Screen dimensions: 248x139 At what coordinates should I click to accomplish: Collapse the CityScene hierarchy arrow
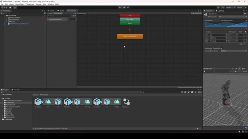[5, 15]
